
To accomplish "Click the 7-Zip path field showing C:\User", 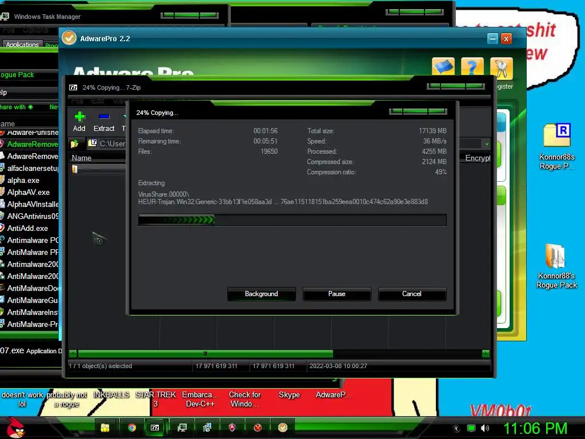I will point(107,143).
